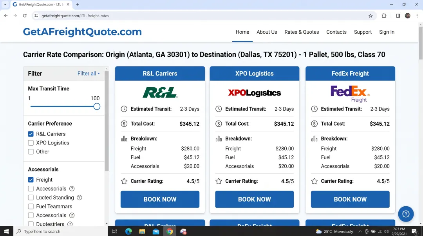This screenshot has width=423, height=236.
Task: Click the R&L Carriers logo image
Action: click(x=160, y=92)
